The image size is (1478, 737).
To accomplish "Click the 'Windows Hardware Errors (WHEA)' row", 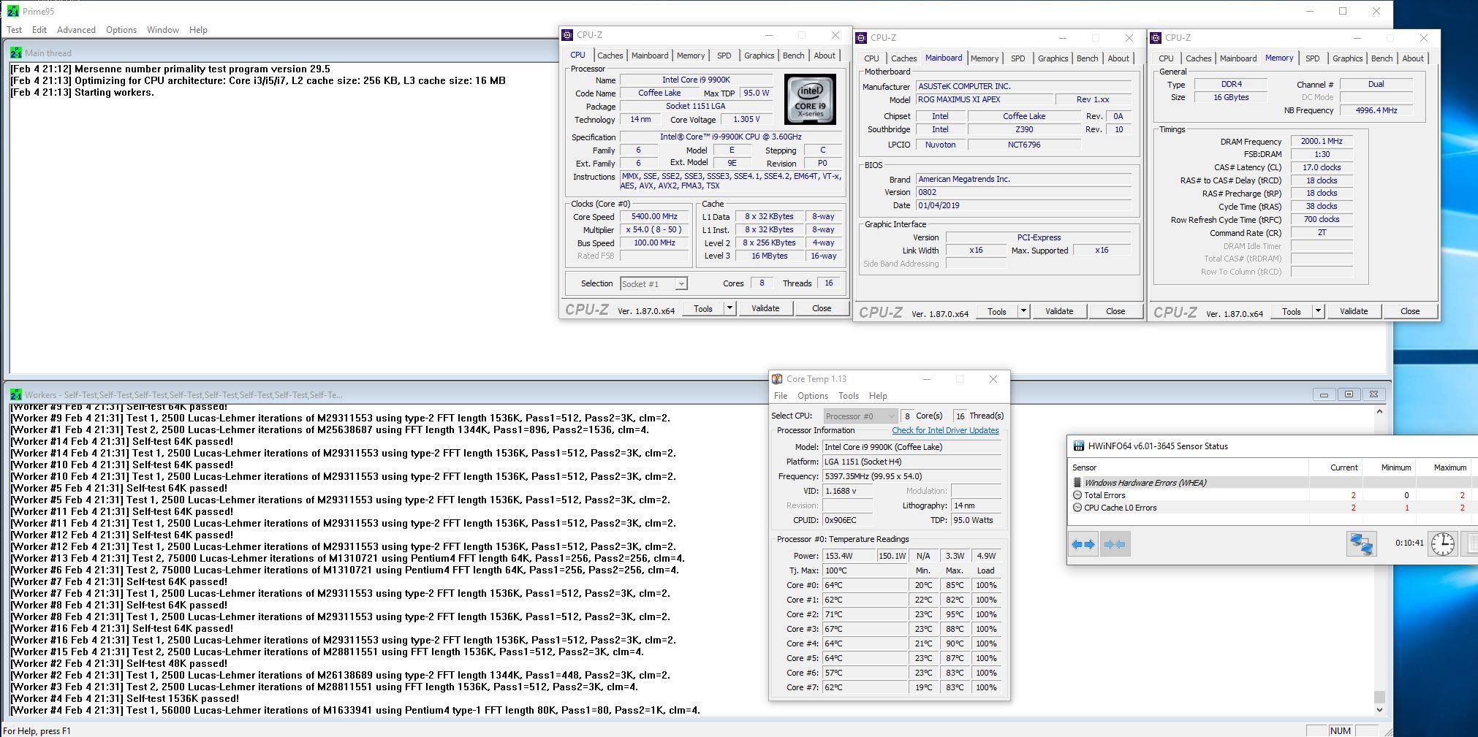I will [1272, 483].
